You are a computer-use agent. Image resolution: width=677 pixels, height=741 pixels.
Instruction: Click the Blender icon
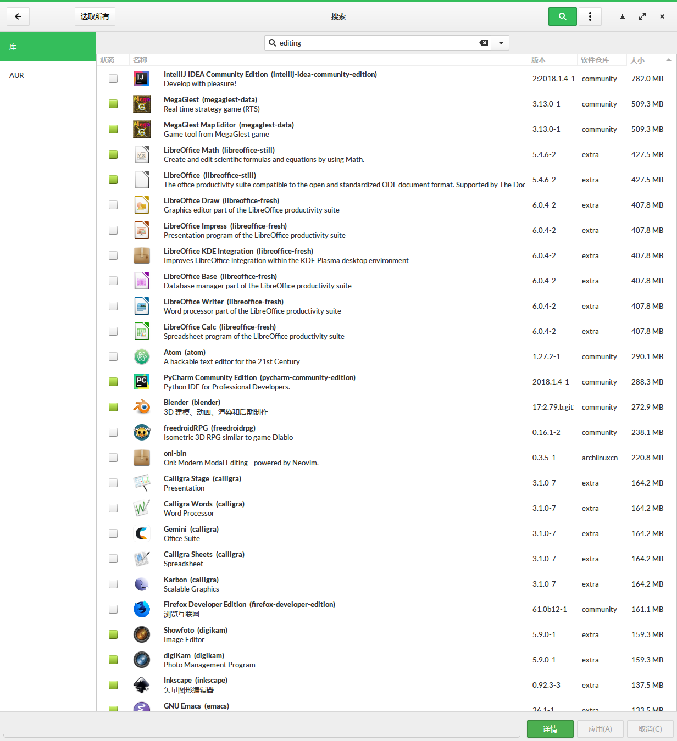(x=142, y=407)
